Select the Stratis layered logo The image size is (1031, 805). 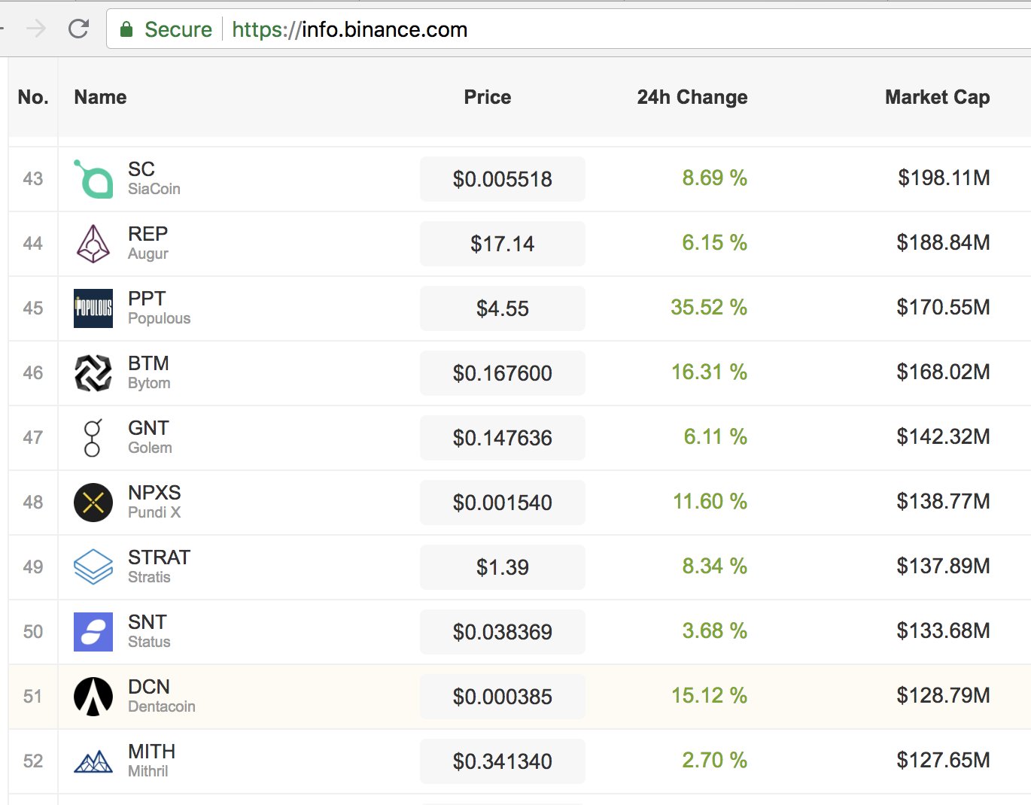click(92, 567)
